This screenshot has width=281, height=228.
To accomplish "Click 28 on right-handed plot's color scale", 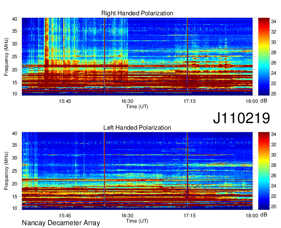I will point(274,52).
